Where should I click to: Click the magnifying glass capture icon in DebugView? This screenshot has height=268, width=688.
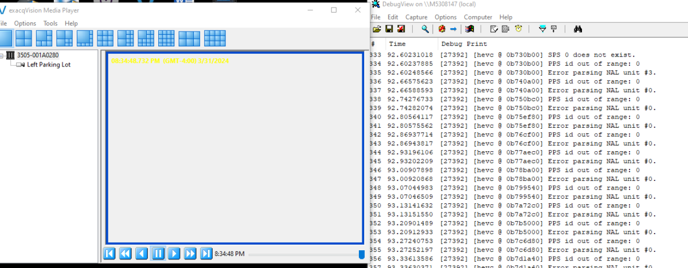pyautogui.click(x=425, y=29)
